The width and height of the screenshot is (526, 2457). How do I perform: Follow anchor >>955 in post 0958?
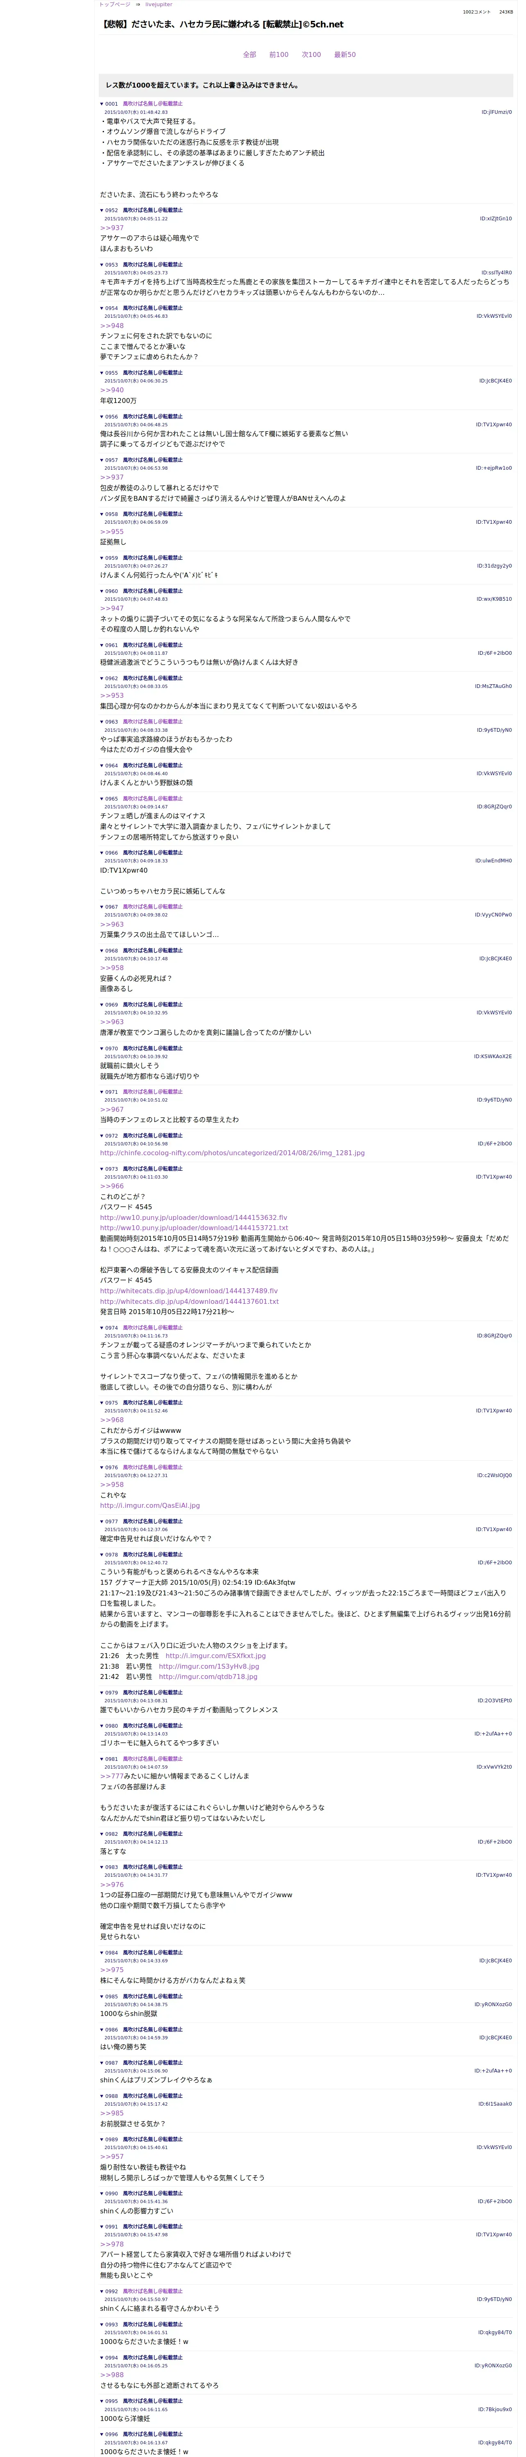click(112, 531)
